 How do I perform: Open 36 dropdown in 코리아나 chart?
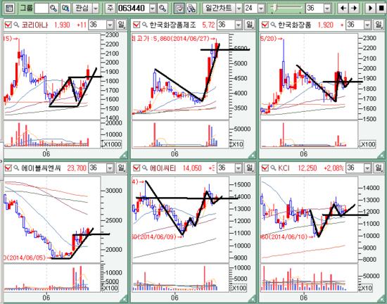(x=110, y=25)
